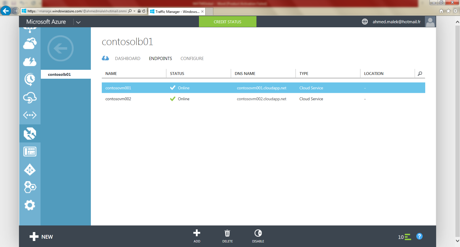The height and width of the screenshot is (247, 460).
Task: Open the browser Home icon
Action: pos(441,11)
